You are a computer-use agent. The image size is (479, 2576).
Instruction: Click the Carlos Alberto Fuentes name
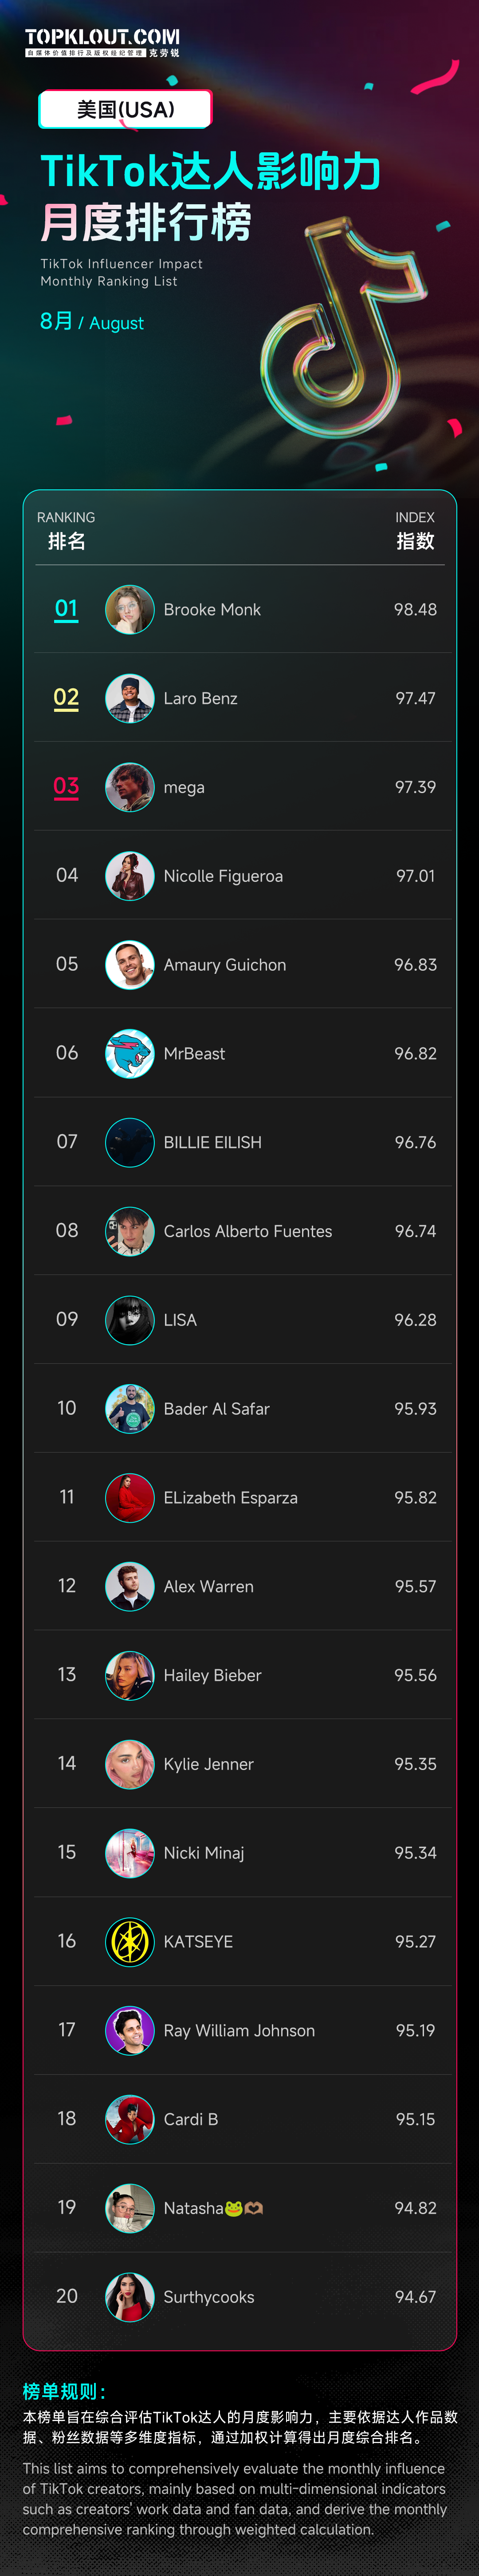(x=247, y=1231)
